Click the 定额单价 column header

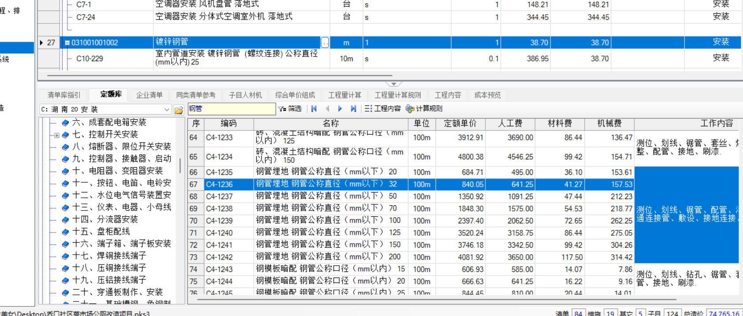pyautogui.click(x=460, y=124)
